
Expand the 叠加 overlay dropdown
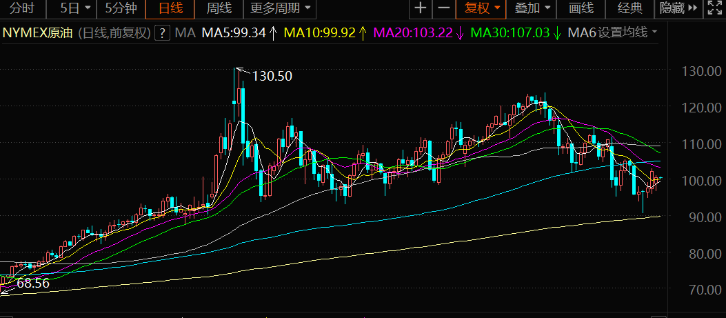532,9
